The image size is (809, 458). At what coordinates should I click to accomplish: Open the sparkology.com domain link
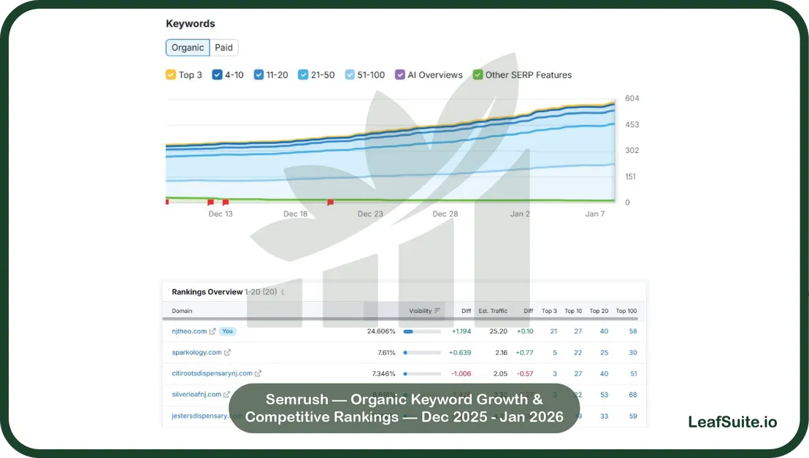(196, 352)
